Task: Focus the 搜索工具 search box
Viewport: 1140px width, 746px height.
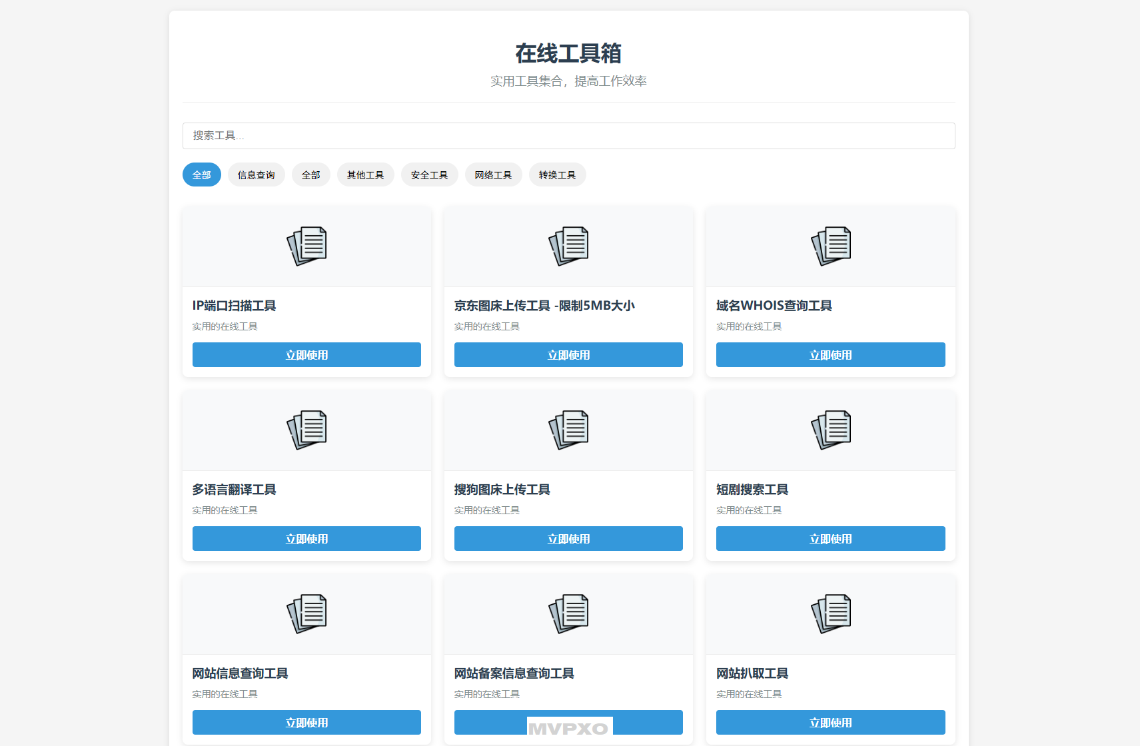Action: click(x=568, y=136)
